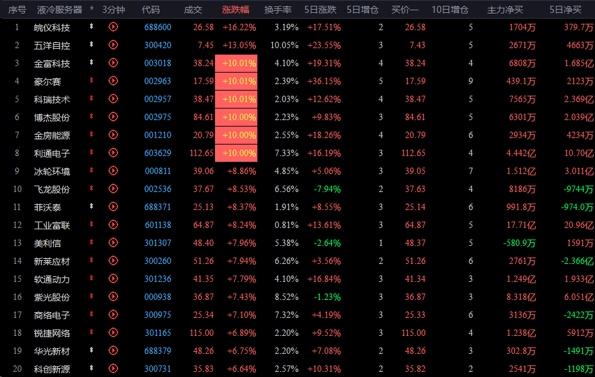Click the play icon in 商络电子 row
Viewport: 595px width, 377px height.
coord(113,315)
